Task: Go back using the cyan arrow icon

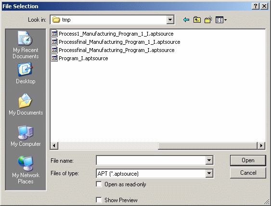Action: click(186, 20)
